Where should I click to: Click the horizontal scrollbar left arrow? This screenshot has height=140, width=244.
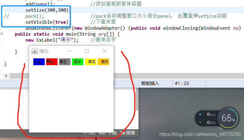(6, 76)
